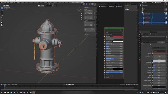The height and width of the screenshot is (94, 168).
Task: Toggle the viewport gizmo display button
Action: (84, 4)
